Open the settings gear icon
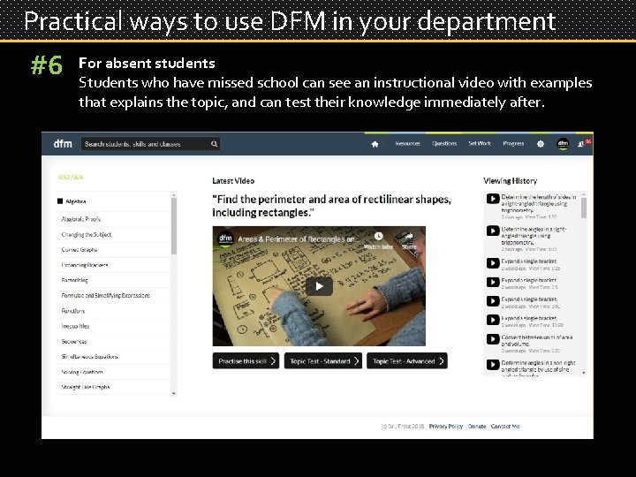636x477 pixels. point(541,144)
